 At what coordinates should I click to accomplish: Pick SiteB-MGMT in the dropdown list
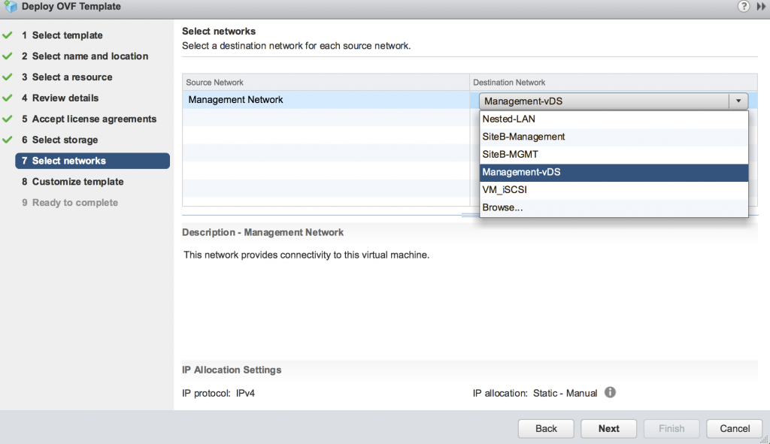614,155
